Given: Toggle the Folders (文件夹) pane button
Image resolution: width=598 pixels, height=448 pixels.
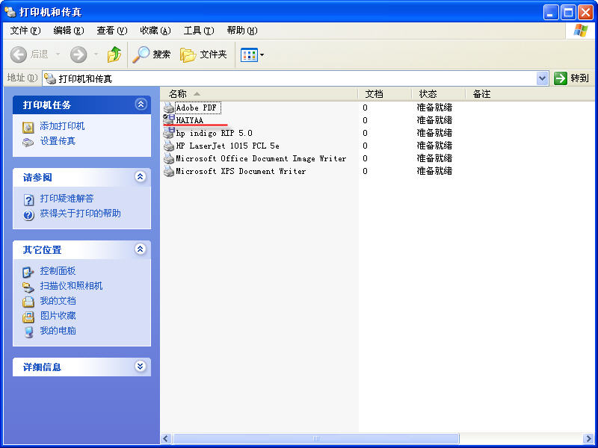Looking at the screenshot, I should pyautogui.click(x=203, y=55).
